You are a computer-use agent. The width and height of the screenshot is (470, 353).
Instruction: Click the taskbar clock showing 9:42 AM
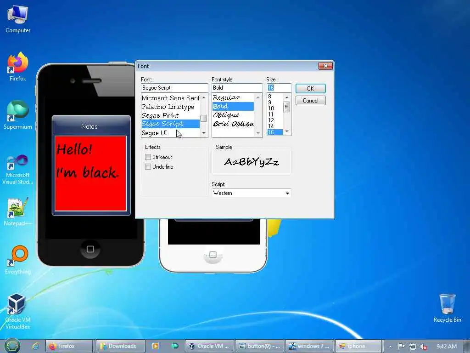[x=447, y=347]
